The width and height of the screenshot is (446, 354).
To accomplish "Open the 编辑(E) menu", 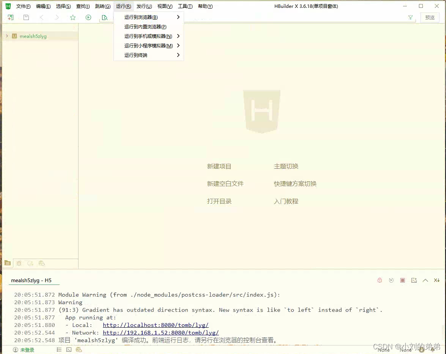I will pyautogui.click(x=43, y=6).
